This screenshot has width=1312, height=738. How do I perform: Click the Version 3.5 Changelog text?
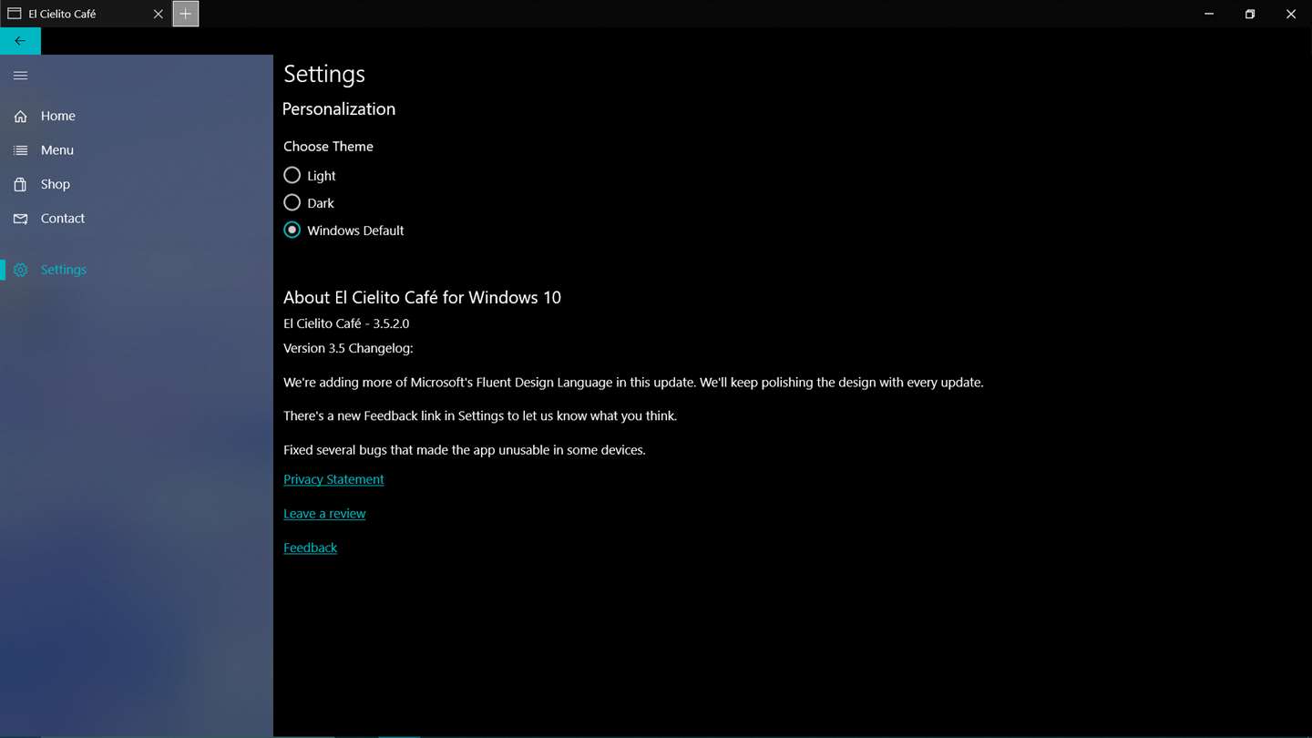tap(348, 348)
